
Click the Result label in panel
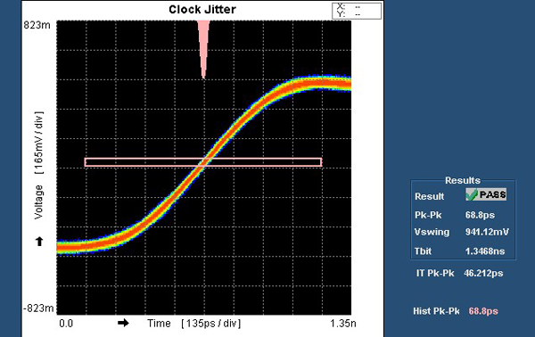(x=429, y=196)
